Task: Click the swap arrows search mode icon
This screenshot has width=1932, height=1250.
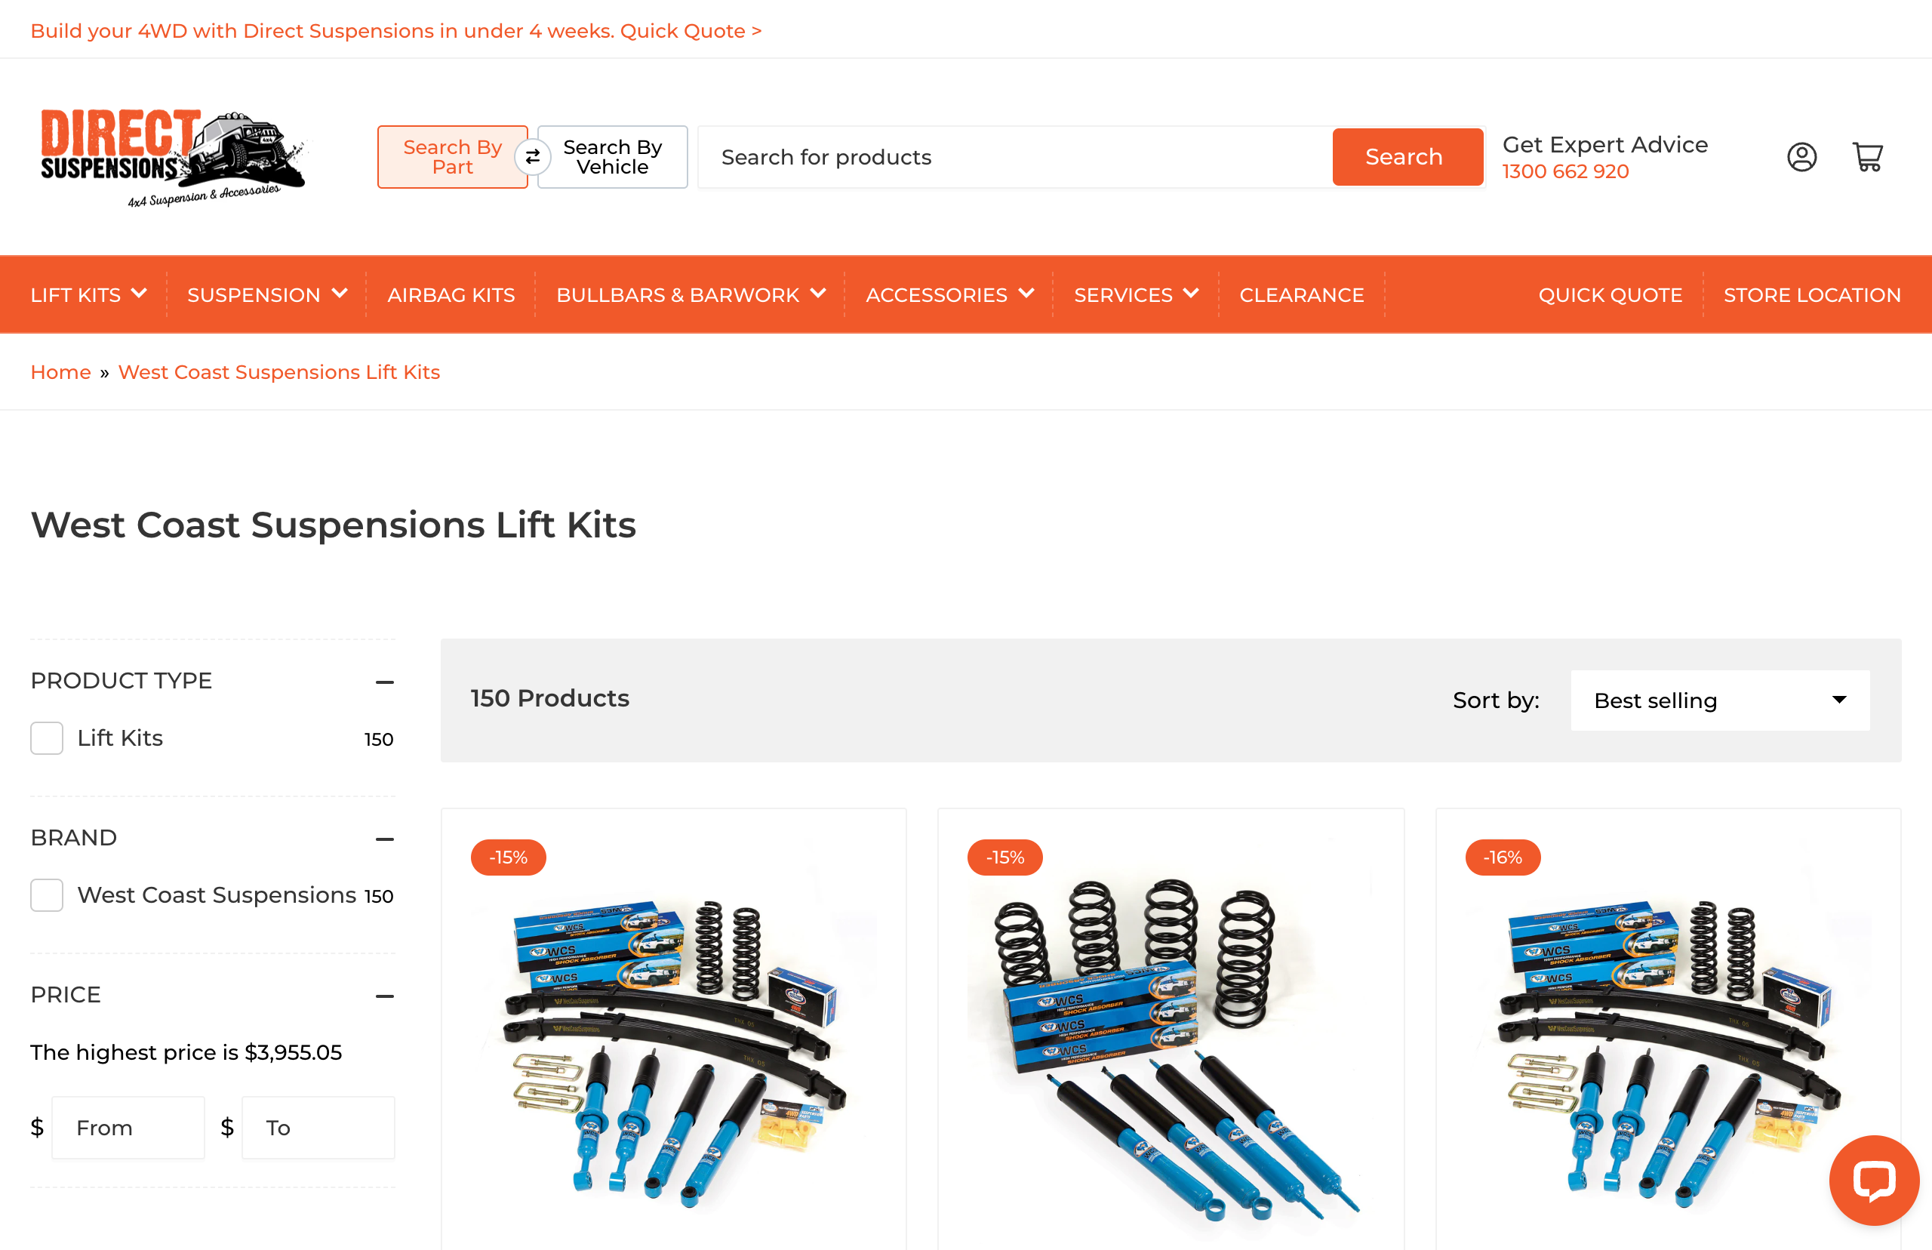Action: [x=532, y=157]
